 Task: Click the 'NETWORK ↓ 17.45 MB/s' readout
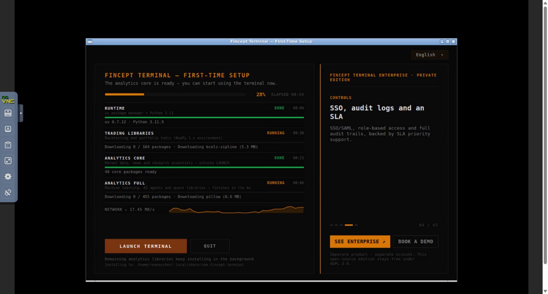(130, 210)
